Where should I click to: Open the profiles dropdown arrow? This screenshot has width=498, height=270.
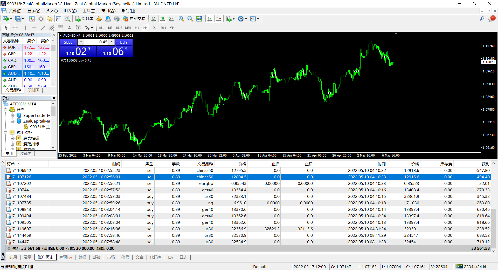tap(23, 19)
